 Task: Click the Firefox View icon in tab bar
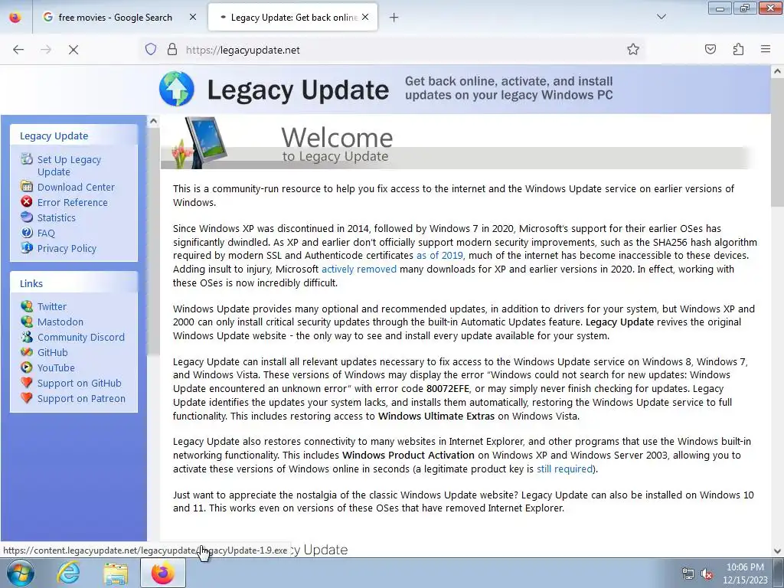[15, 17]
